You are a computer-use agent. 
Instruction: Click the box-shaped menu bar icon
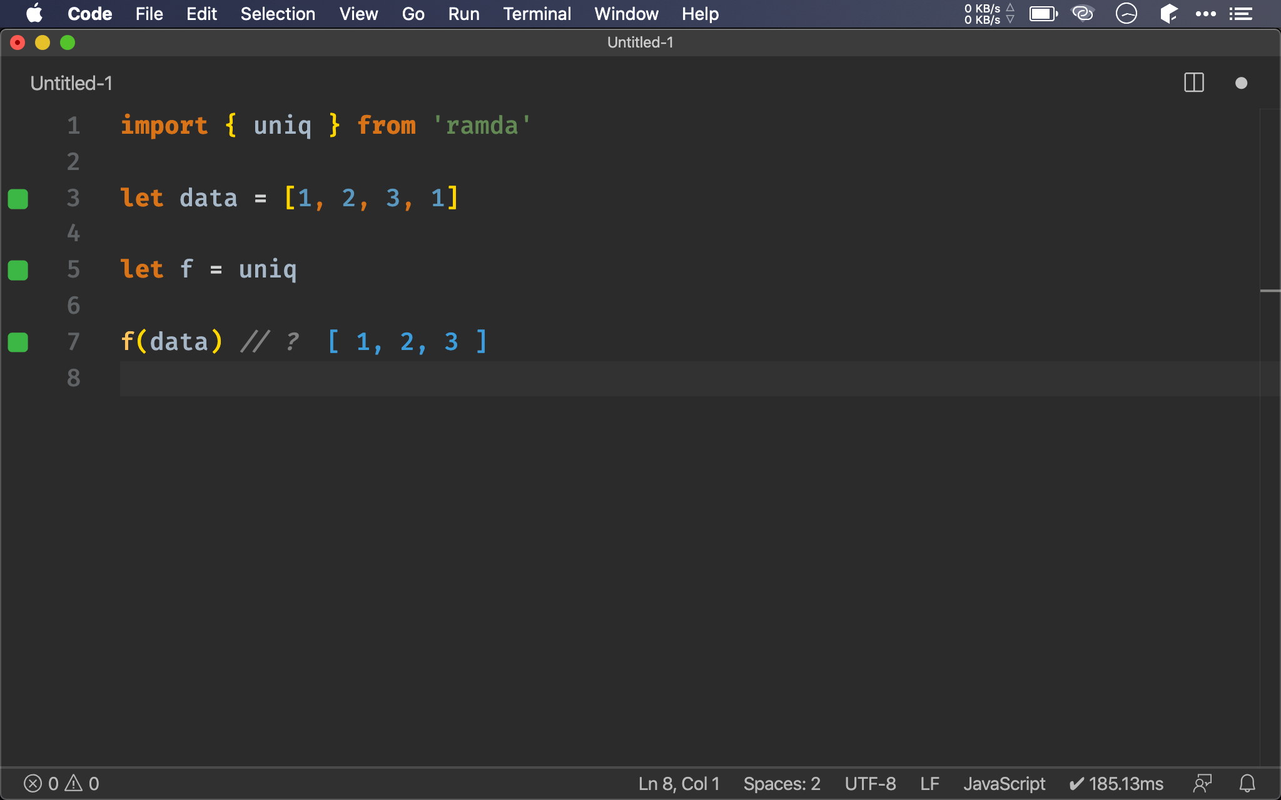[x=1168, y=14]
